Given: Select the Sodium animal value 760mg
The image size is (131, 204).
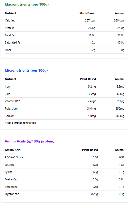Looking at the screenshot, I should tap(120, 116).
